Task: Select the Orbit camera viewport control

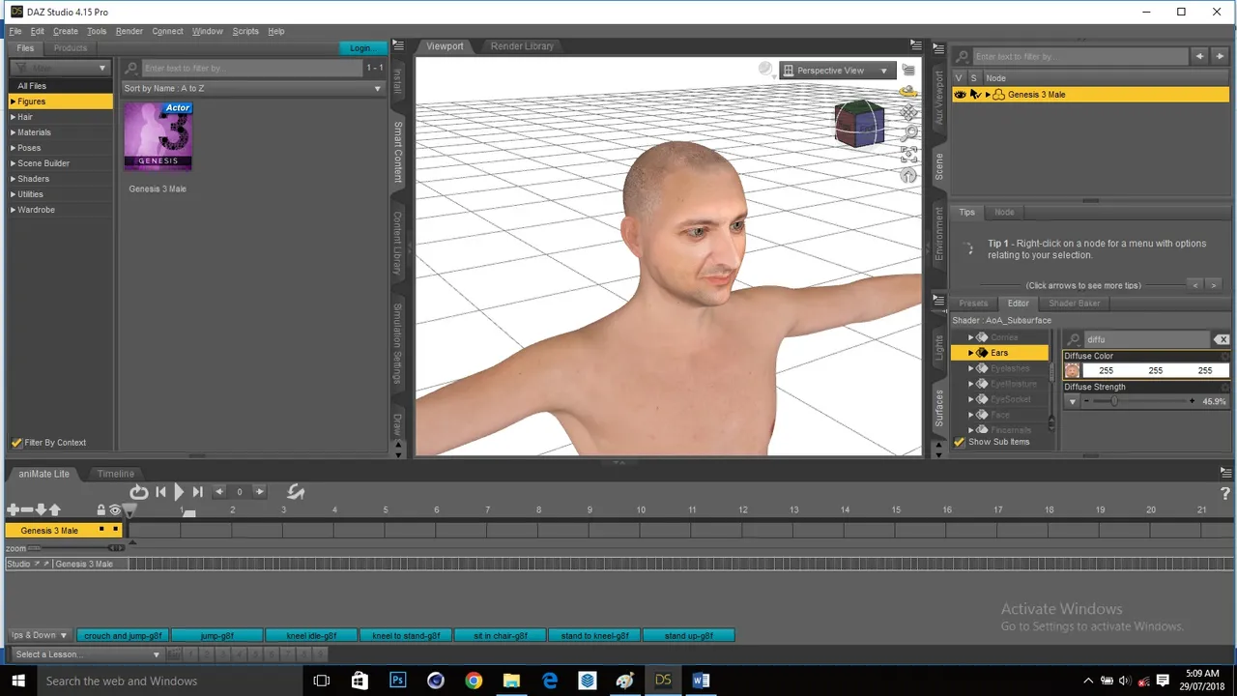Action: point(908,92)
